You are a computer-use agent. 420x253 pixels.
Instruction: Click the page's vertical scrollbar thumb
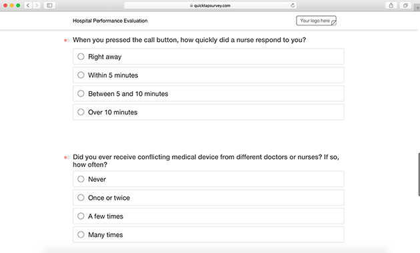point(419,174)
